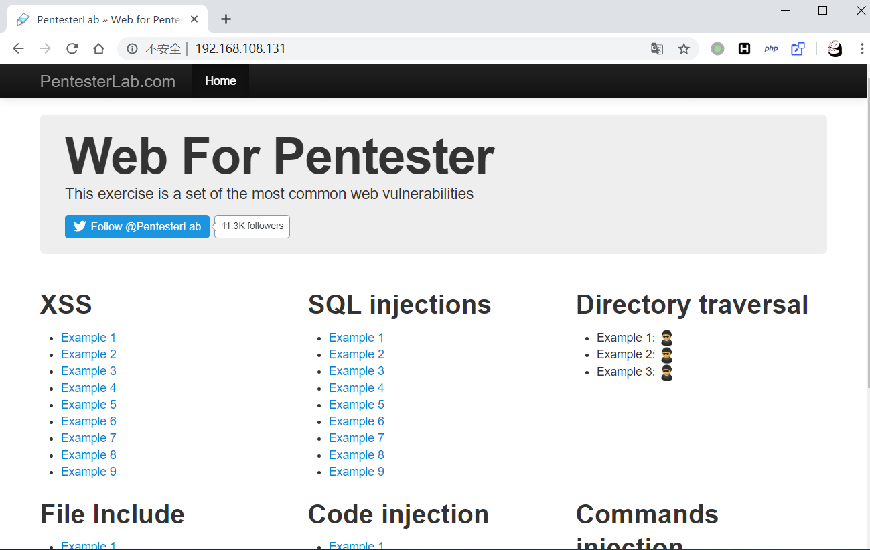The width and height of the screenshot is (870, 550).
Task: Click the hacker icon beside Directory traversal Example 1
Action: coord(666,338)
